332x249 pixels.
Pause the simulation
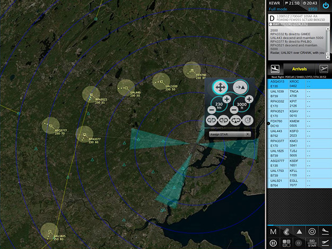273,243
